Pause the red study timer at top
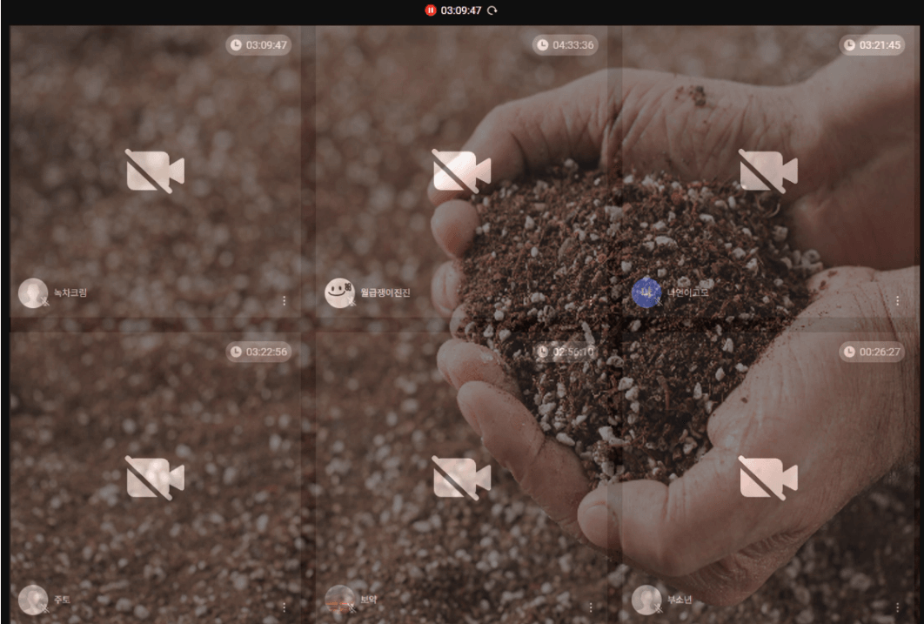924x624 pixels. click(430, 10)
